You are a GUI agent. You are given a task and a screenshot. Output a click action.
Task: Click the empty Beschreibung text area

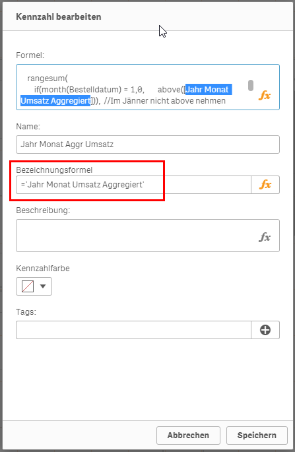tap(148, 236)
